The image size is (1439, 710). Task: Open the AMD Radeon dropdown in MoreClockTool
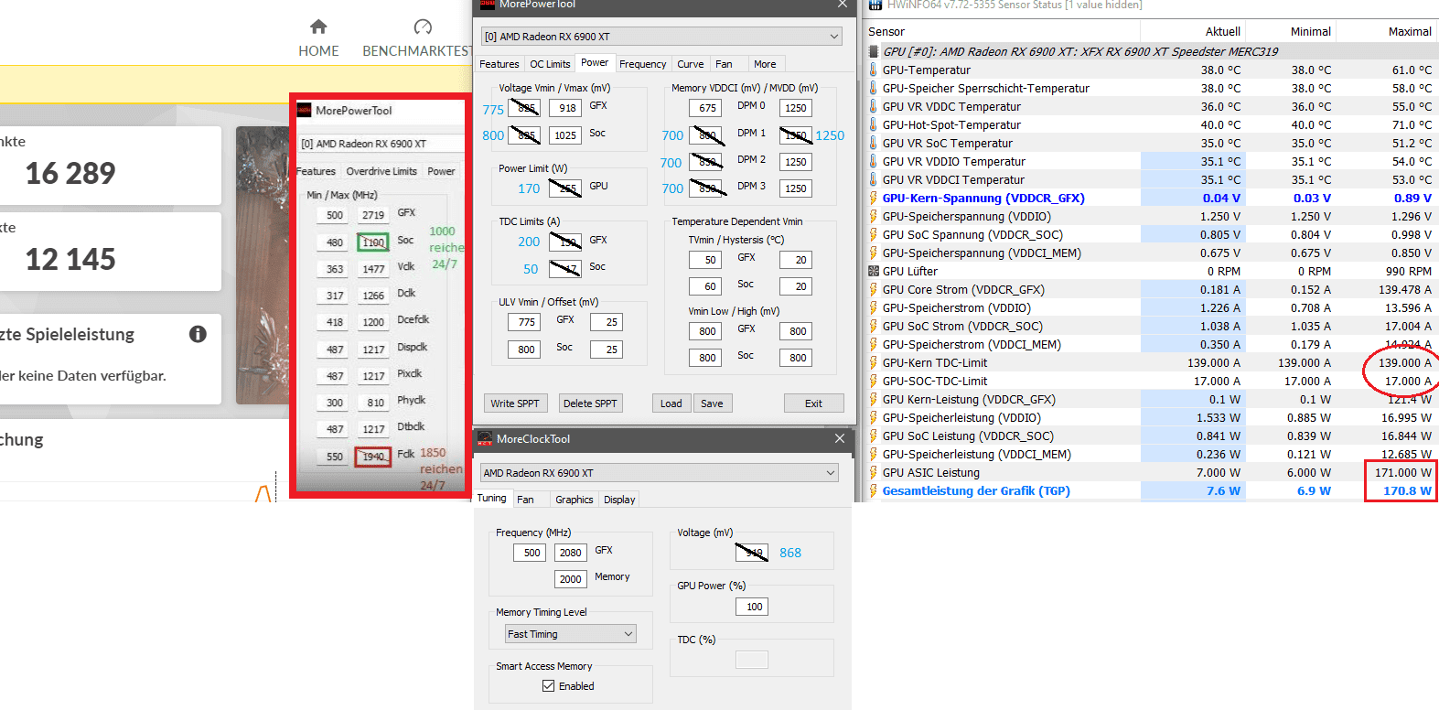660,473
